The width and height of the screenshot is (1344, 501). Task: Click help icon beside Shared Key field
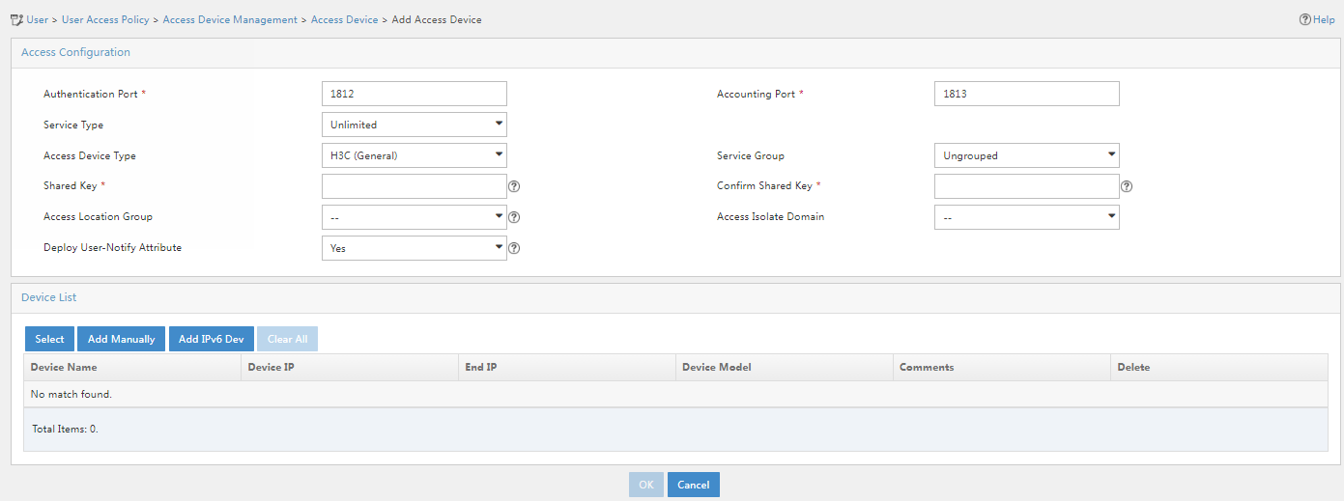click(514, 186)
